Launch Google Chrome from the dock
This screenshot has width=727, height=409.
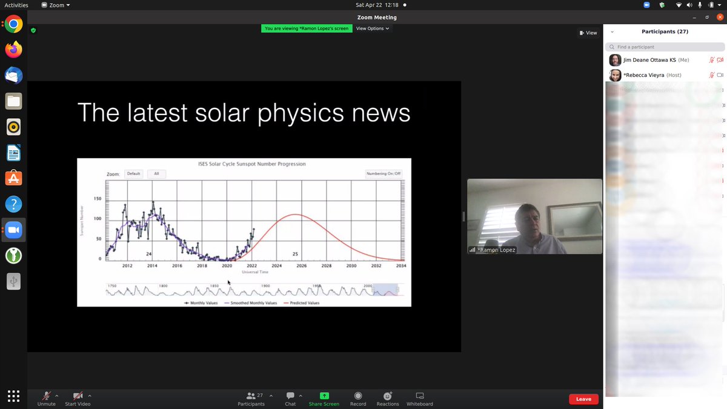coord(13,24)
